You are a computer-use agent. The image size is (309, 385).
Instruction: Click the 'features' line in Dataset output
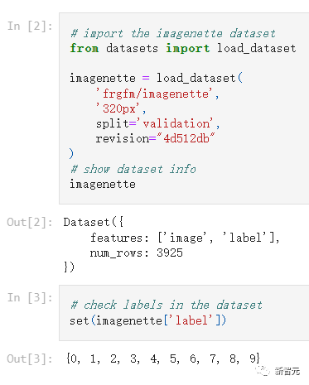(185, 238)
